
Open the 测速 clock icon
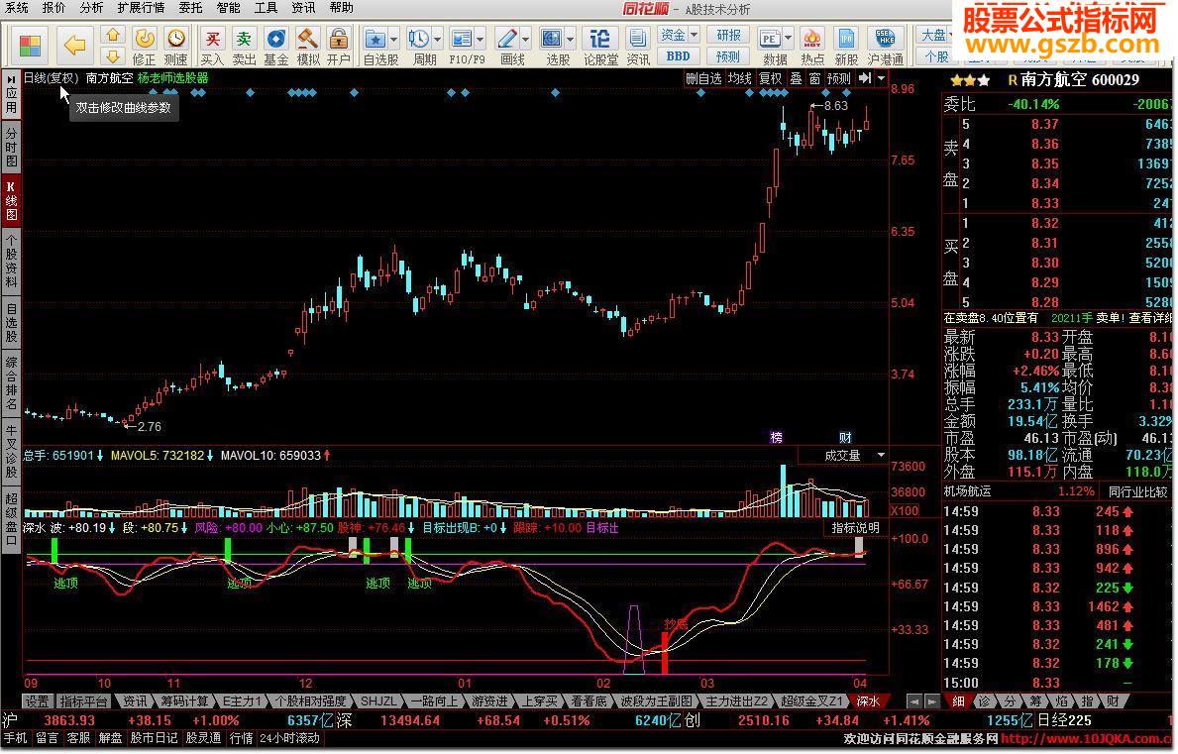(175, 38)
